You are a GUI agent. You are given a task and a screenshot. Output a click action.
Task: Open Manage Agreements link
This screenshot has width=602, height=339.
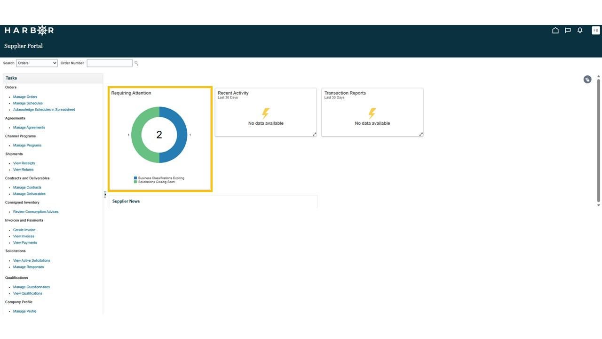(29, 128)
